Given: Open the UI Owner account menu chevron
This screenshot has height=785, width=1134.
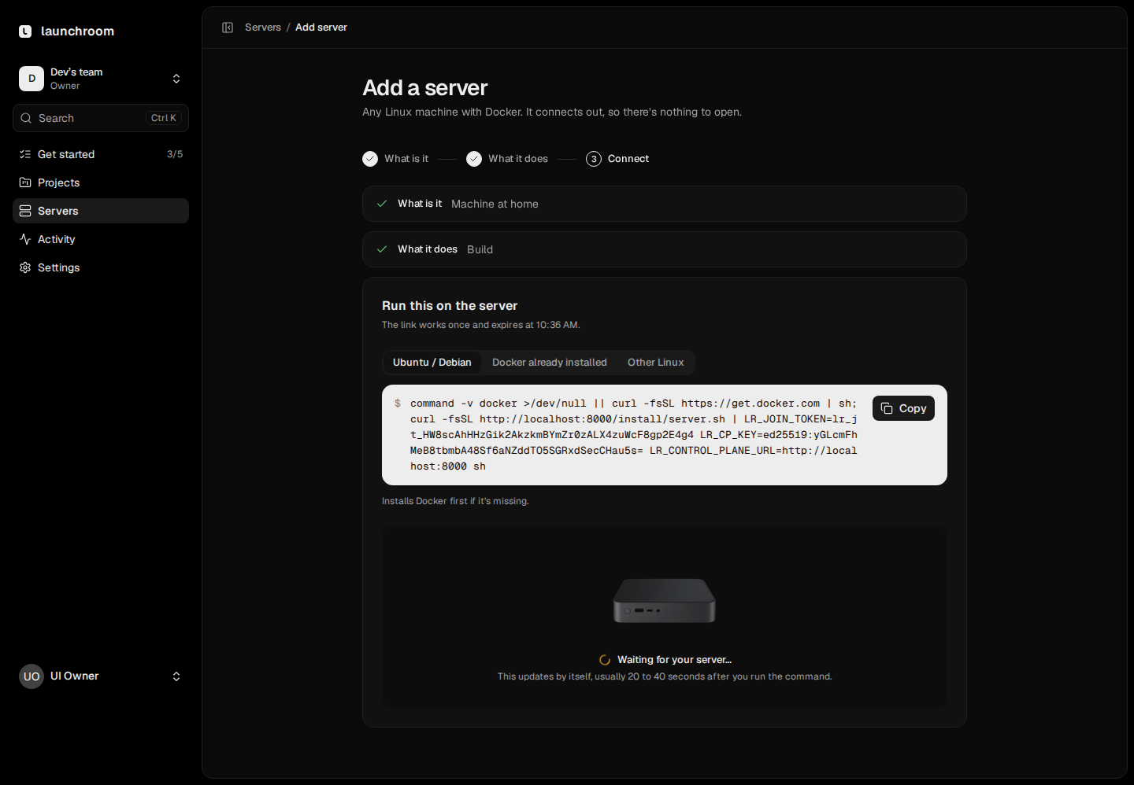Looking at the screenshot, I should 176,676.
